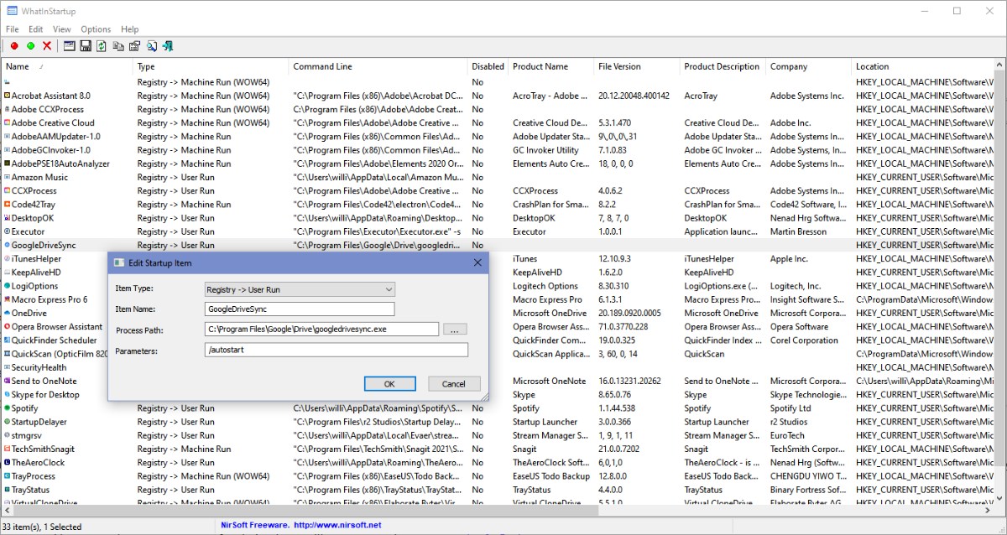Open the www.nirsoft.net link in the status bar
Screen dimensions: 1007x535
[337, 525]
